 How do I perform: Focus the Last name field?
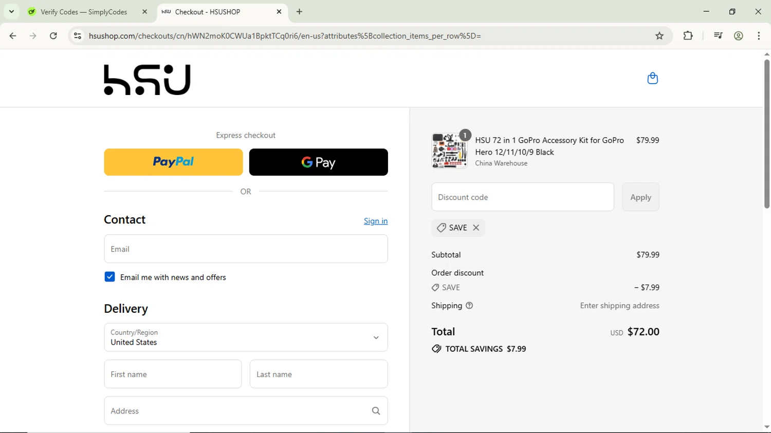coord(319,374)
